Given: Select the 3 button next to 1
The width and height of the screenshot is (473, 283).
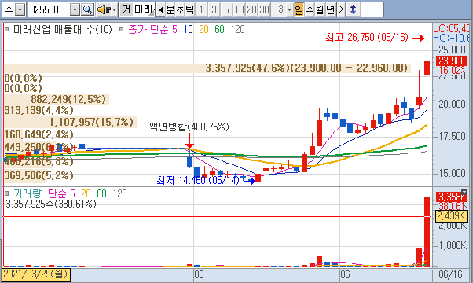Looking at the screenshot, I should [214, 9].
